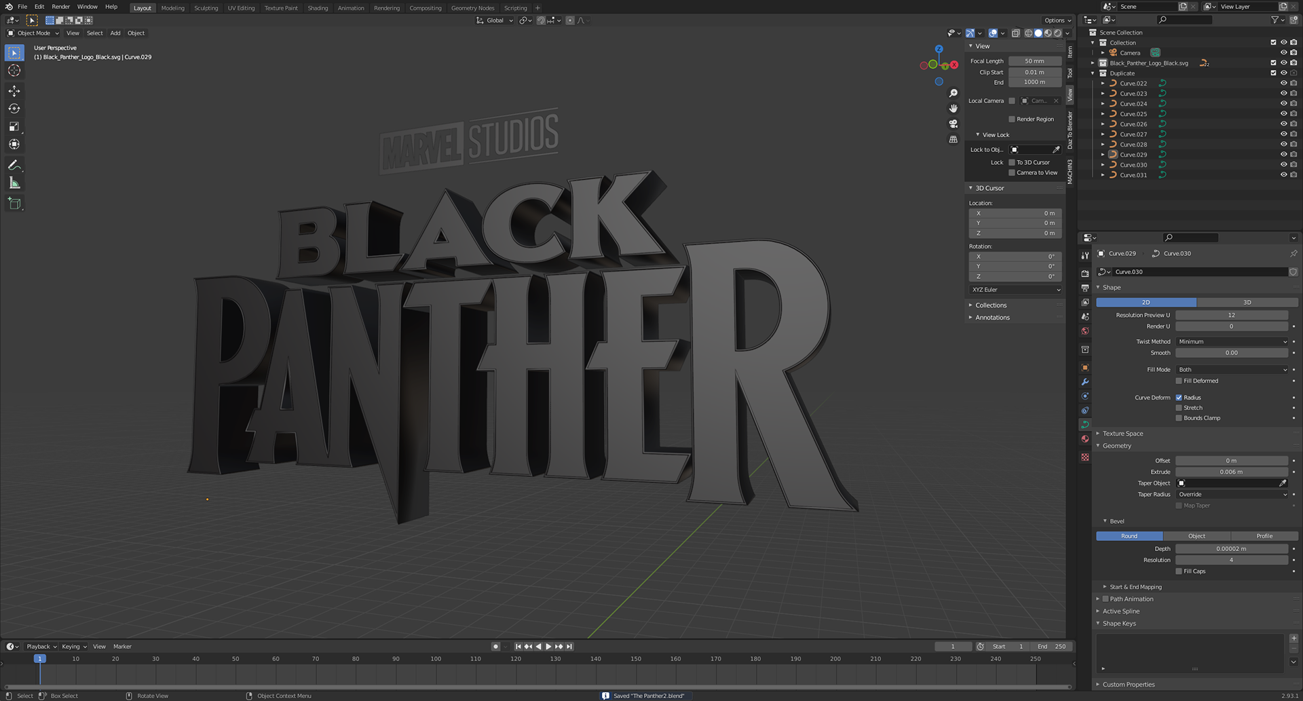Click the Extrude 0.006 m field
This screenshot has width=1303, height=701.
pyautogui.click(x=1232, y=472)
